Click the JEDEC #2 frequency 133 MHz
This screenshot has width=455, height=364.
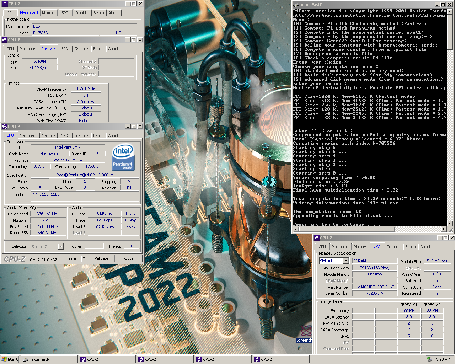point(432,311)
